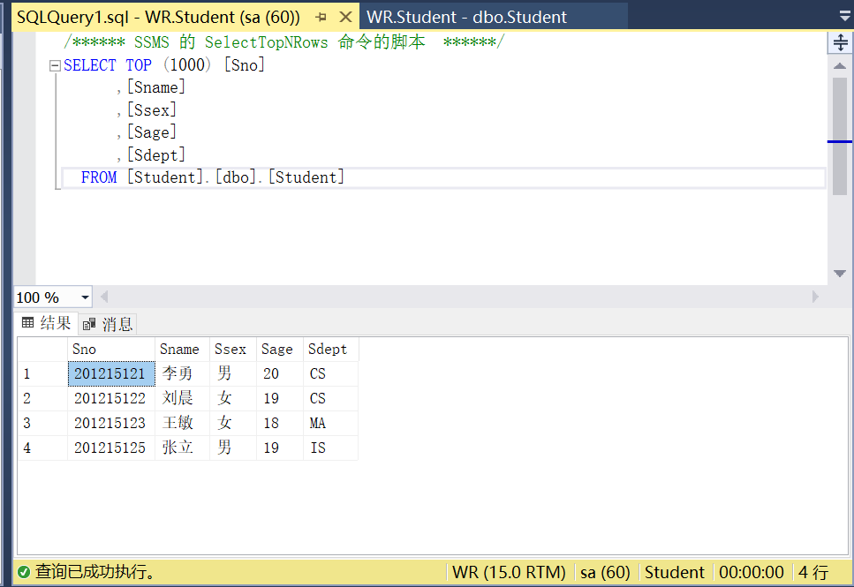Click cell 201215125
854x587 pixels.
coord(111,448)
